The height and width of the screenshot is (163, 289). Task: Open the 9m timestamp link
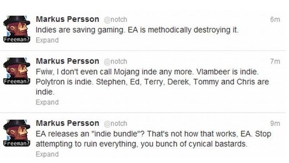pyautogui.click(x=275, y=123)
